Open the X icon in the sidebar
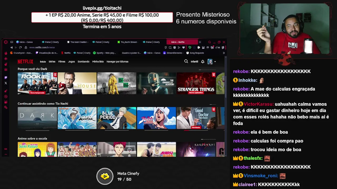 (x=6, y=83)
